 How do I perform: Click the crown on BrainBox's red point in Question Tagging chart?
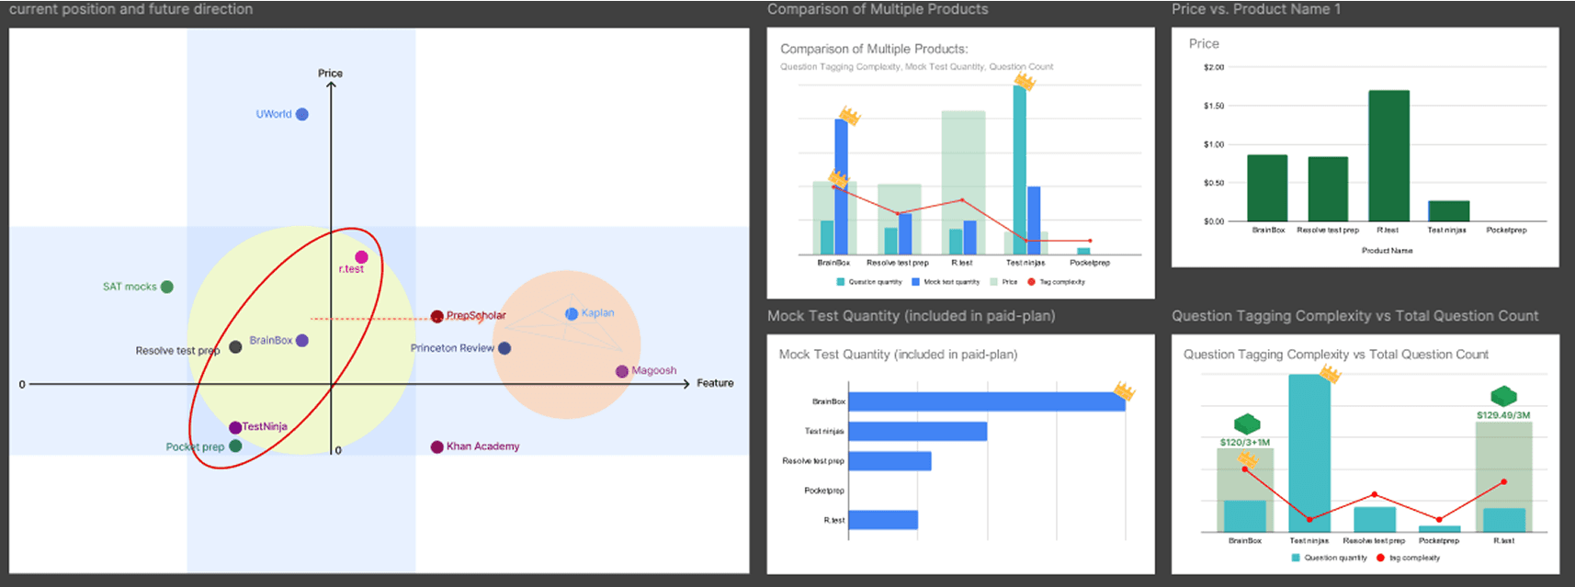pyautogui.click(x=1248, y=458)
